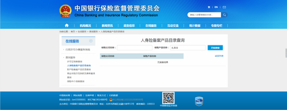
Task: Click the magnifier search icon in header
Action: click(x=225, y=15)
